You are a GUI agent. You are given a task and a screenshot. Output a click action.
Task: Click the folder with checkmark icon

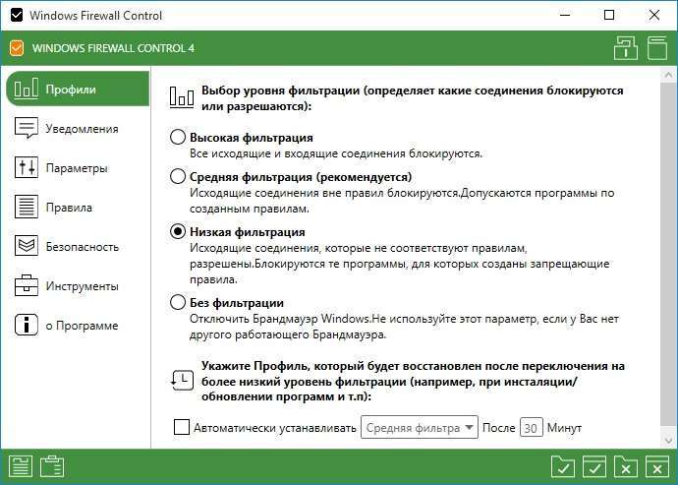pos(563,467)
